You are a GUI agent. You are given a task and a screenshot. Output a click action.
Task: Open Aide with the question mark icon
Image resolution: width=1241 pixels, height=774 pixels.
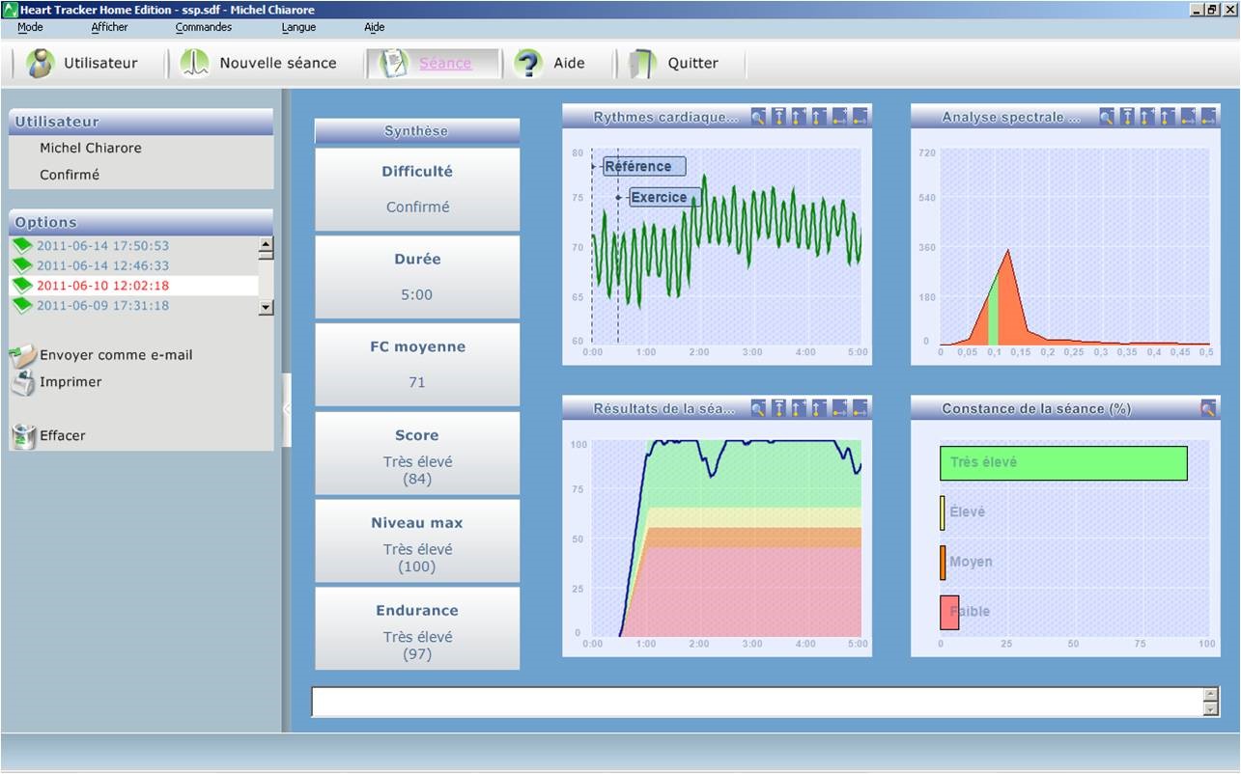[527, 64]
